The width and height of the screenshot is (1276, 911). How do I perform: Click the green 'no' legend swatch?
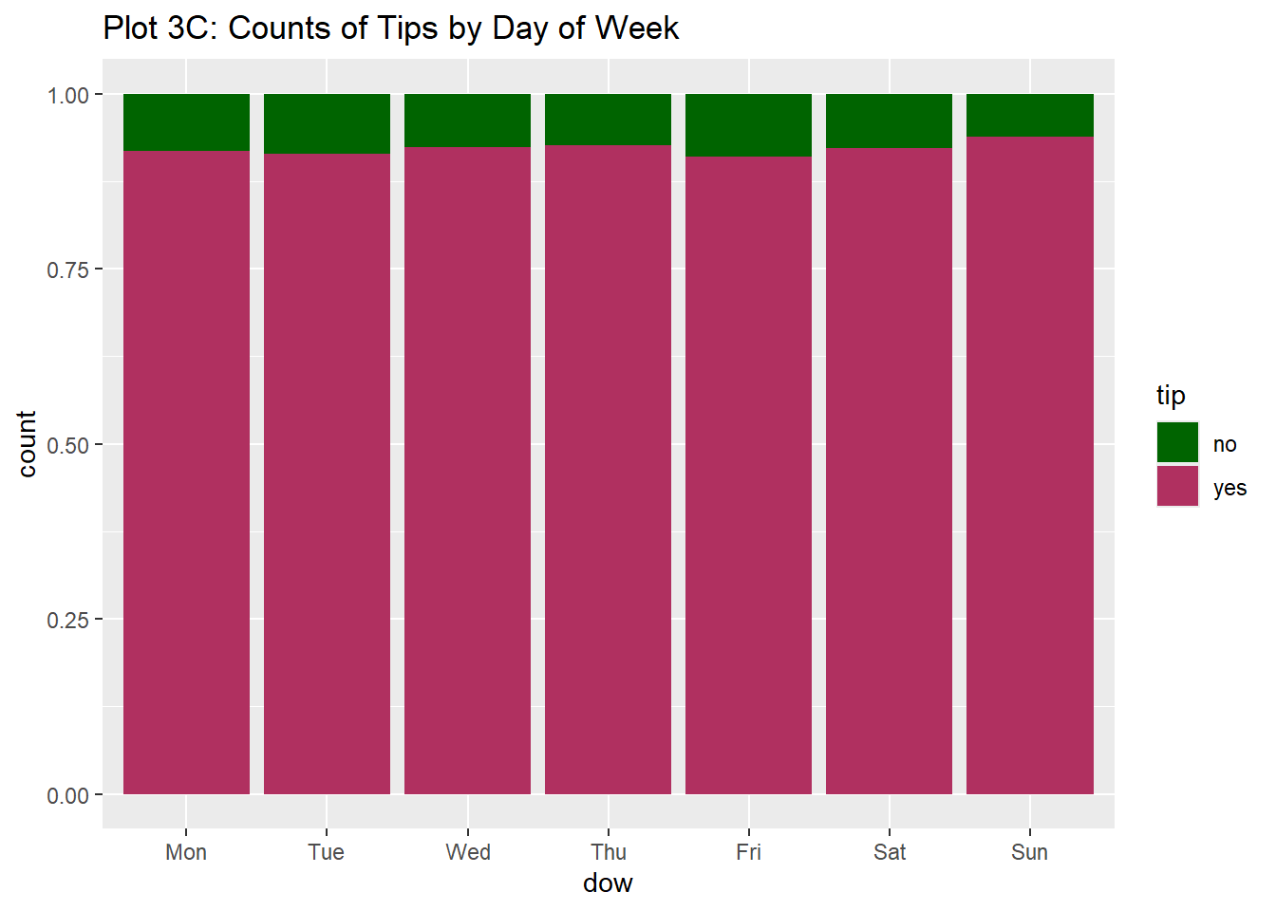point(1177,442)
